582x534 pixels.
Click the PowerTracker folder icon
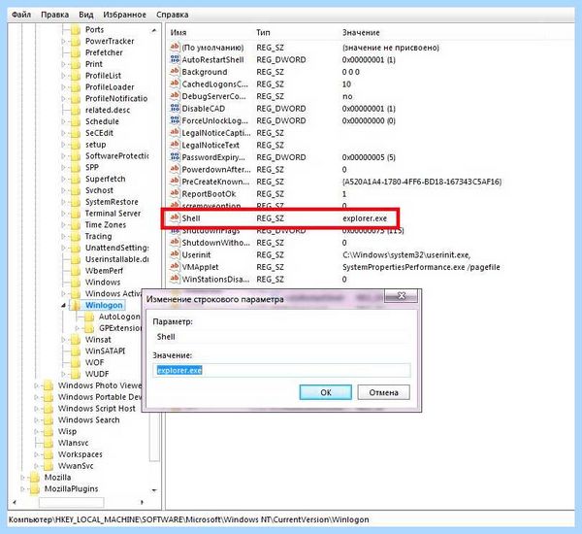(76, 41)
